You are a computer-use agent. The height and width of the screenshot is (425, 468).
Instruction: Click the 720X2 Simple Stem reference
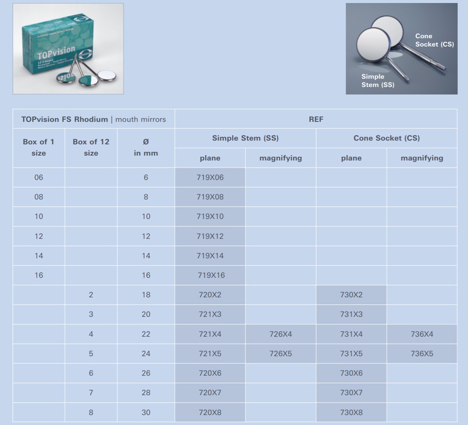[210, 295]
